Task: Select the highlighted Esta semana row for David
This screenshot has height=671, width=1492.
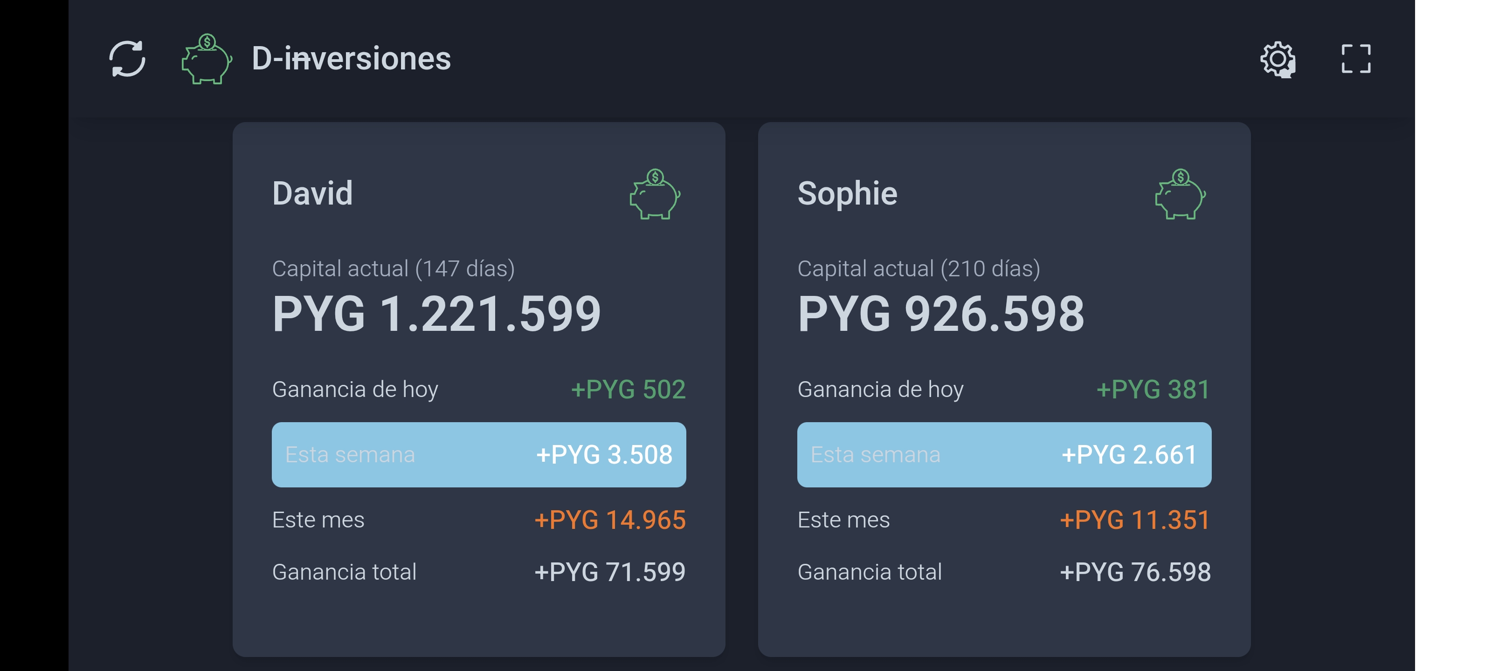Action: click(479, 454)
